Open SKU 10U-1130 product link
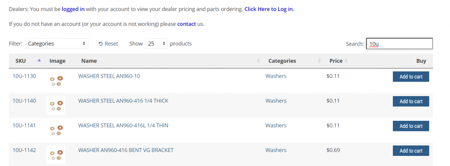The width and height of the screenshot is (450, 166). pyautogui.click(x=25, y=76)
